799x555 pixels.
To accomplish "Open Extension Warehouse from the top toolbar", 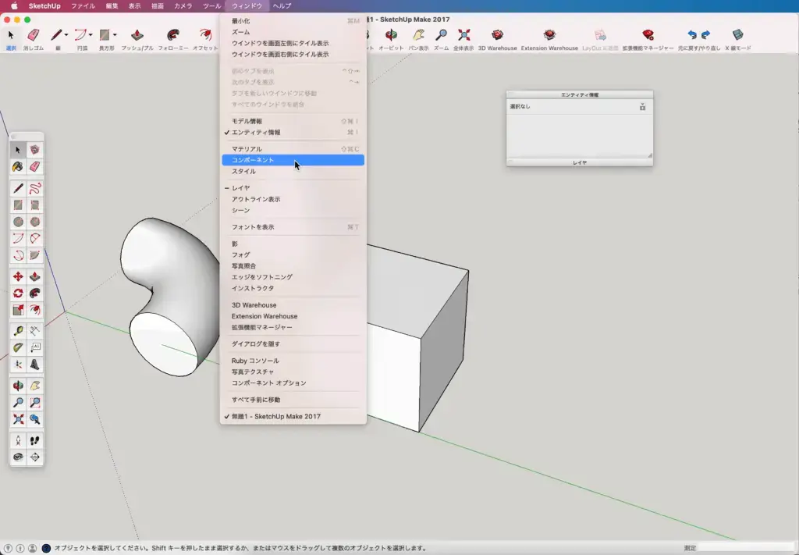I will pyautogui.click(x=549, y=35).
